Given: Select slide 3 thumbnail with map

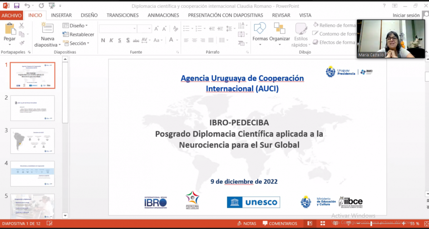Looking at the screenshot, I should (33, 141).
